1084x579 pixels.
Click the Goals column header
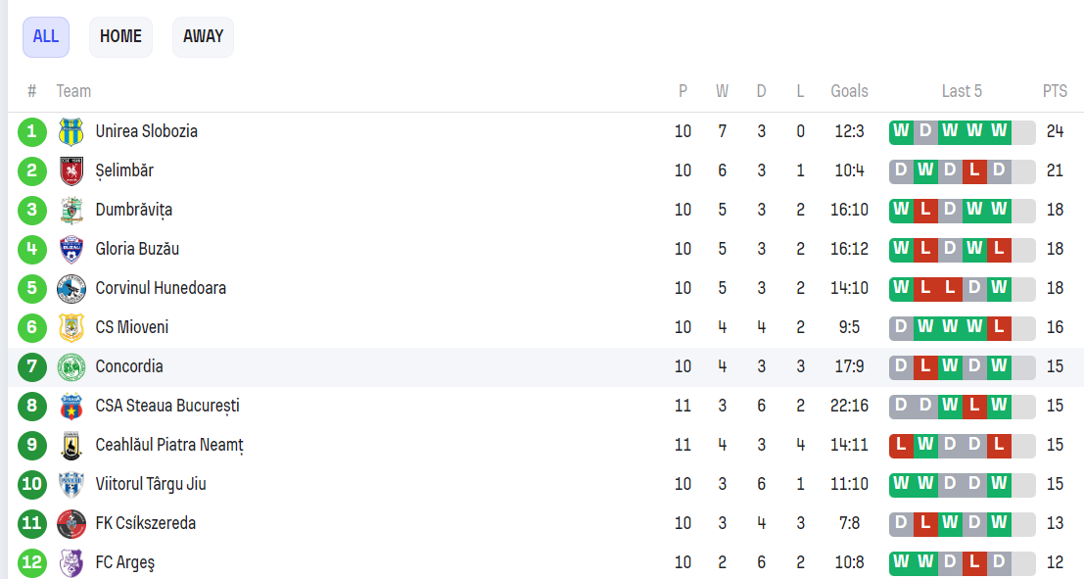[x=849, y=91]
